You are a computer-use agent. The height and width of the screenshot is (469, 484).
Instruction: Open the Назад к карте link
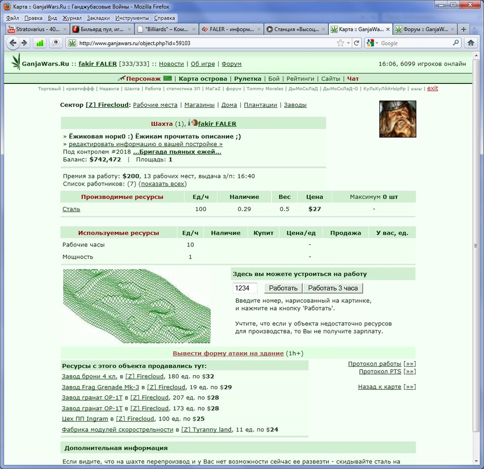380,387
